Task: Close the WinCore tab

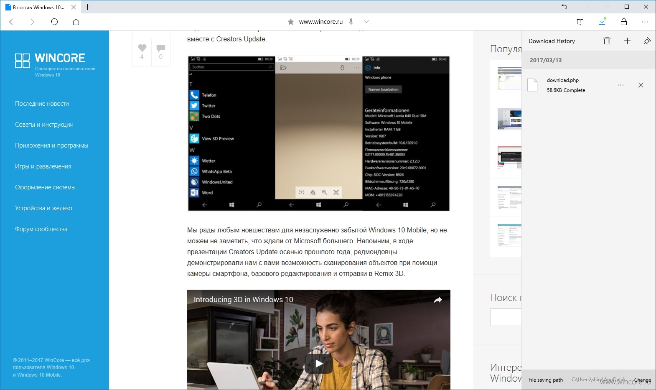Action: [74, 7]
